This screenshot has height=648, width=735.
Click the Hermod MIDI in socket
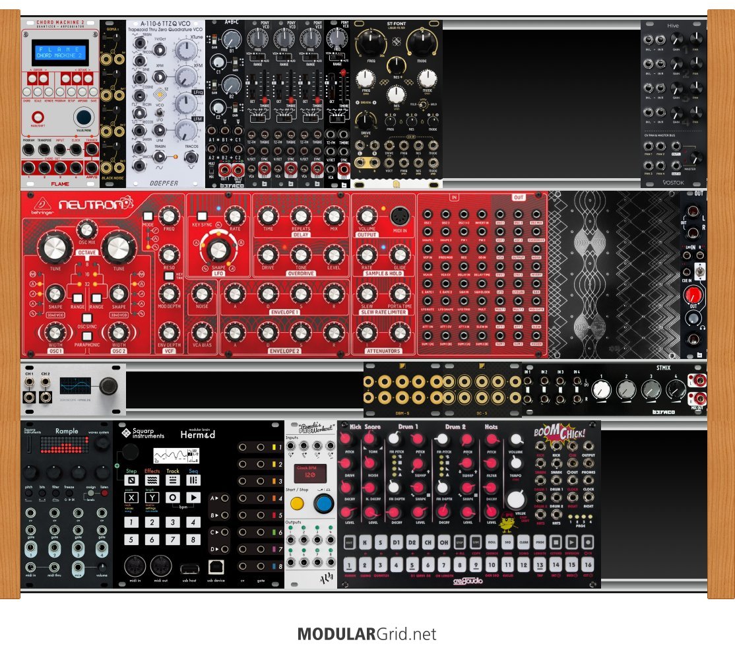tap(135, 566)
